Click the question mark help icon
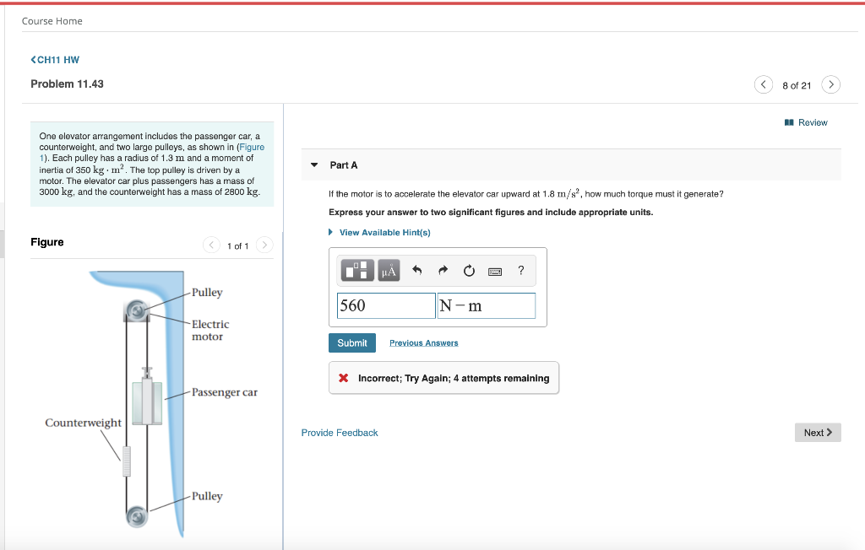This screenshot has height=550, width=865. coord(521,270)
